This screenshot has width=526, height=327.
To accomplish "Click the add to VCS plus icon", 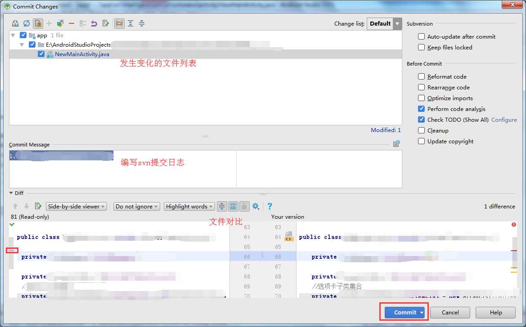I will coord(49,23).
